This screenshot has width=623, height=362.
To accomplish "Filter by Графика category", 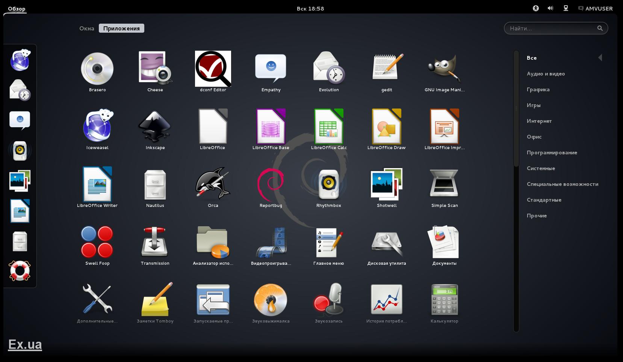I will pos(538,89).
